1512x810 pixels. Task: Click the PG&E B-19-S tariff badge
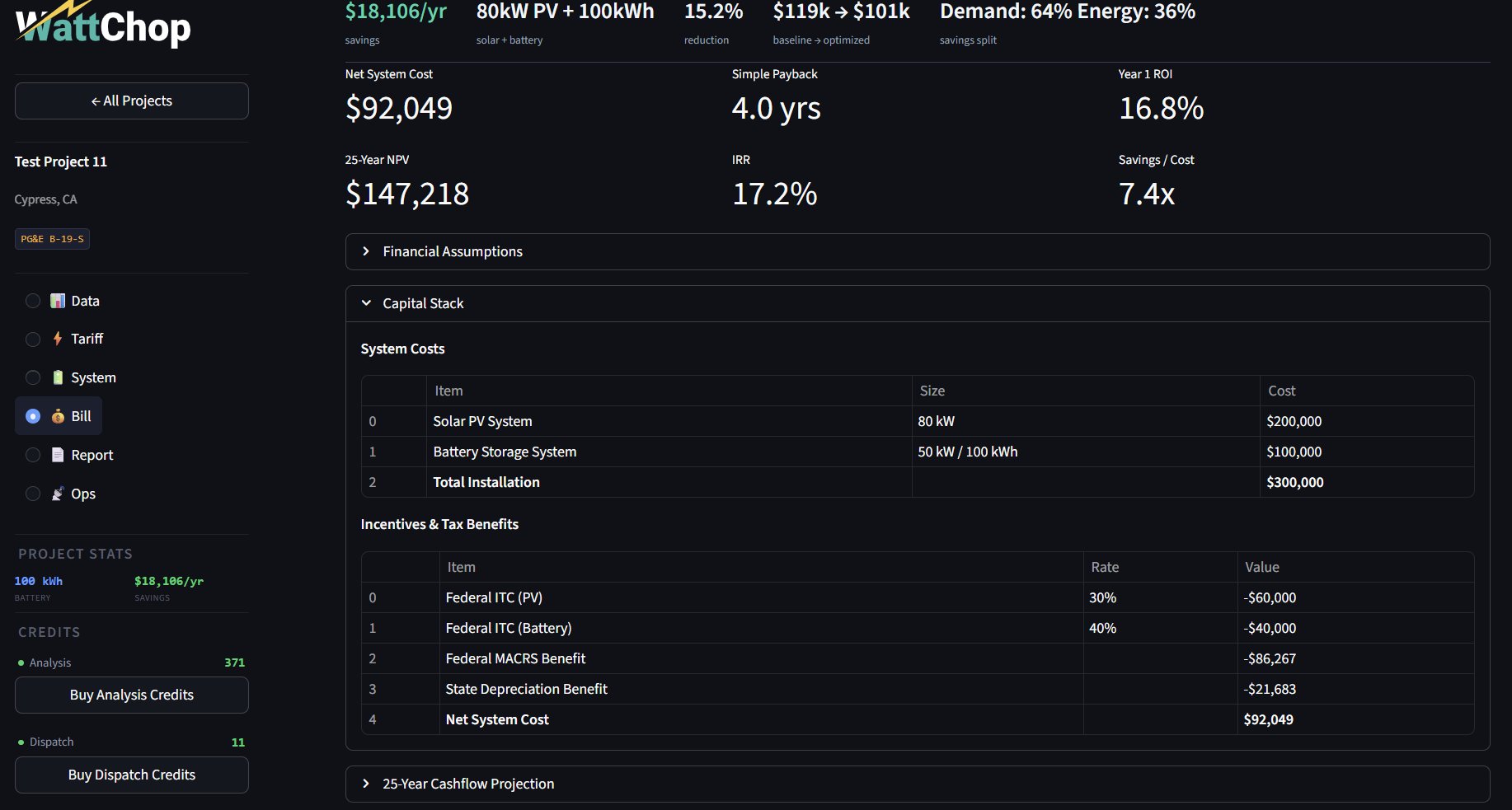pyautogui.click(x=52, y=239)
